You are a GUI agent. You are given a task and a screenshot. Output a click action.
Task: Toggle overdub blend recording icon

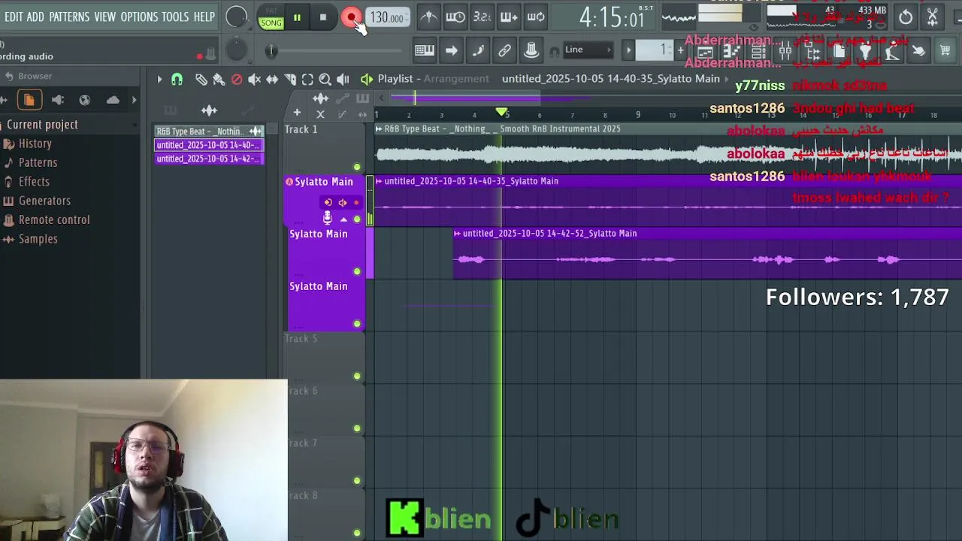coord(509,17)
